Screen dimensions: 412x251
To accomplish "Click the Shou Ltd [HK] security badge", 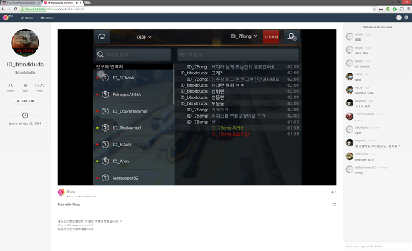I will tap(33, 9).
